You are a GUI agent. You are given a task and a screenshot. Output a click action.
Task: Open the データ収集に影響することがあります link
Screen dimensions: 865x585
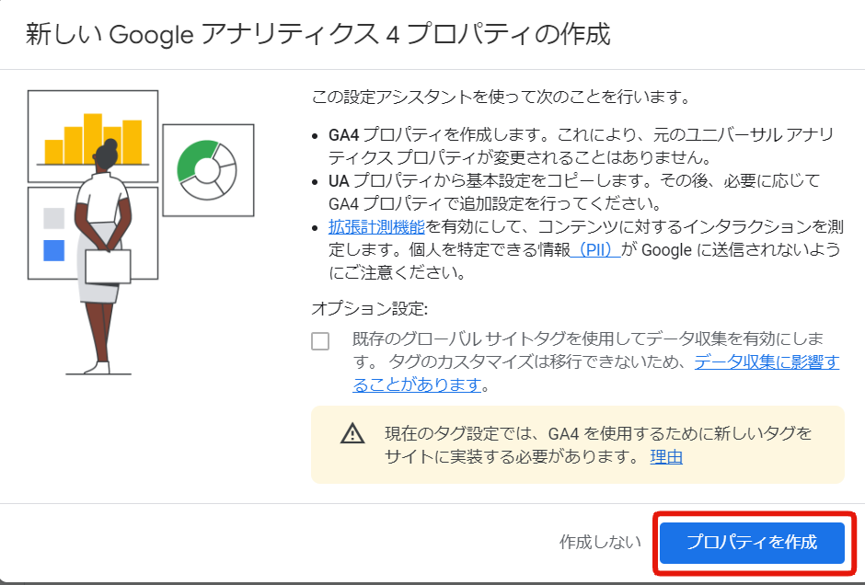tap(767, 361)
